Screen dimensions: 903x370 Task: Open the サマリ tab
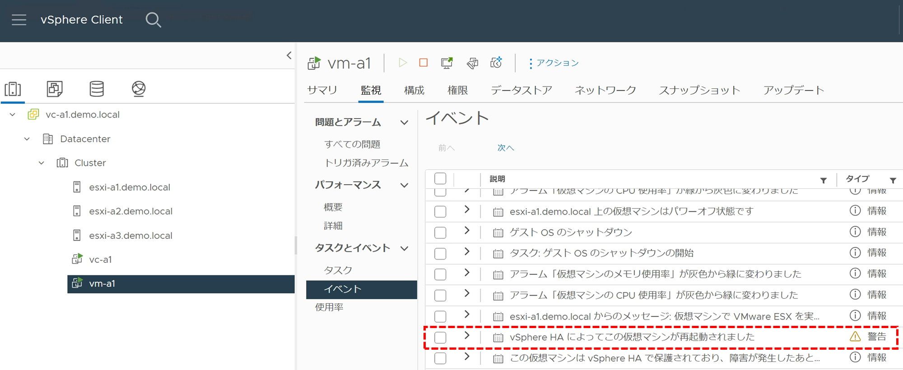(x=322, y=90)
